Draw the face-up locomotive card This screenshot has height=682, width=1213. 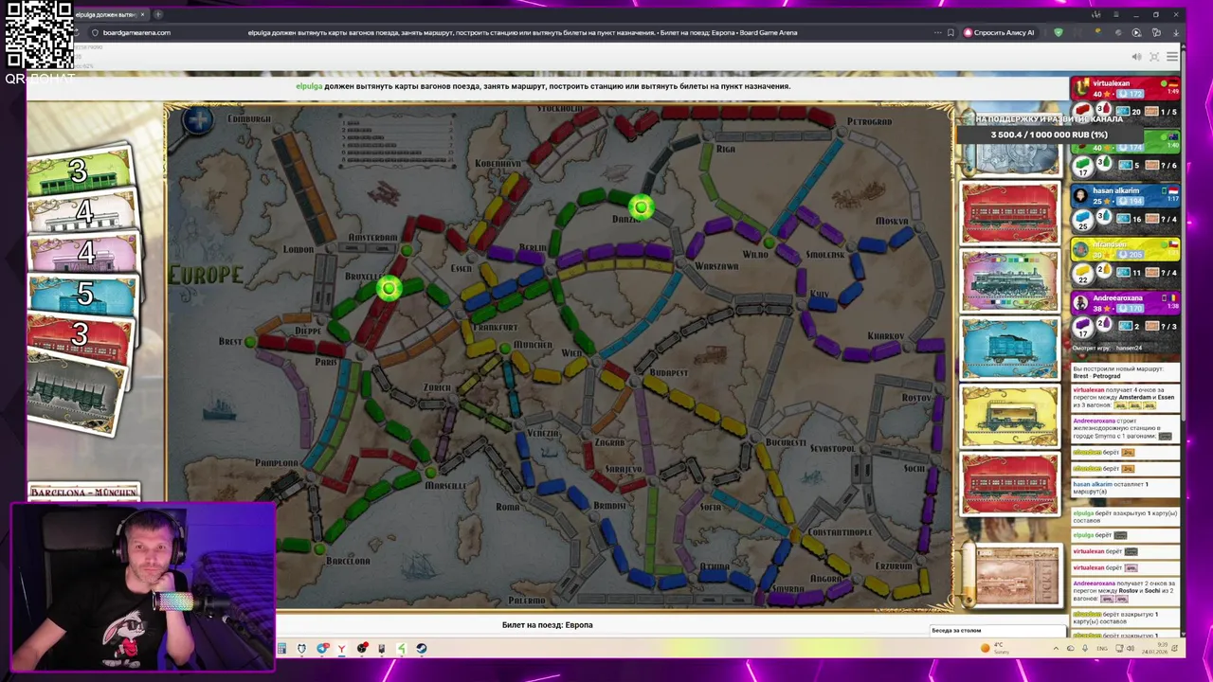coord(1009,280)
